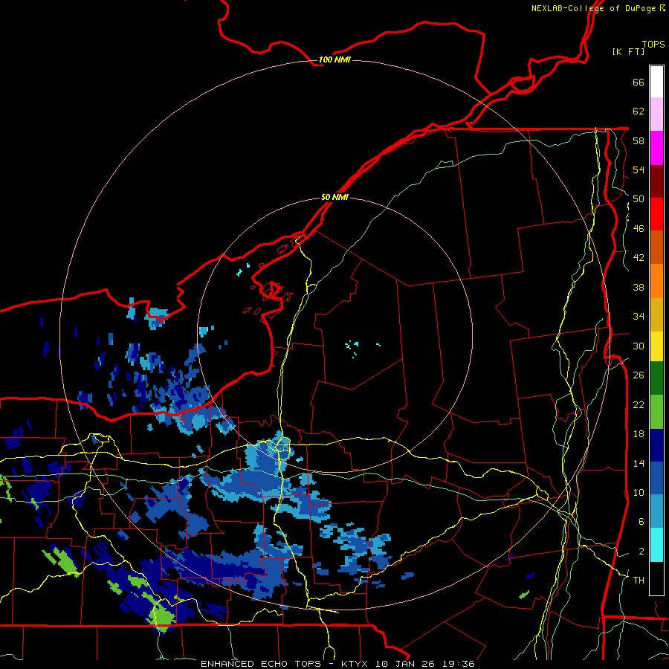Click the legend value 26
669x669 pixels.
click(x=639, y=375)
